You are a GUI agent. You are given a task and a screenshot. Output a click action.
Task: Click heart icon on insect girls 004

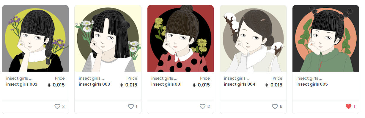click(275, 106)
